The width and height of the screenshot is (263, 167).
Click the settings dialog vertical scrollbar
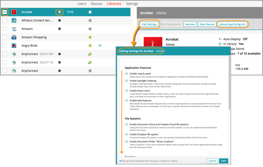229,87
